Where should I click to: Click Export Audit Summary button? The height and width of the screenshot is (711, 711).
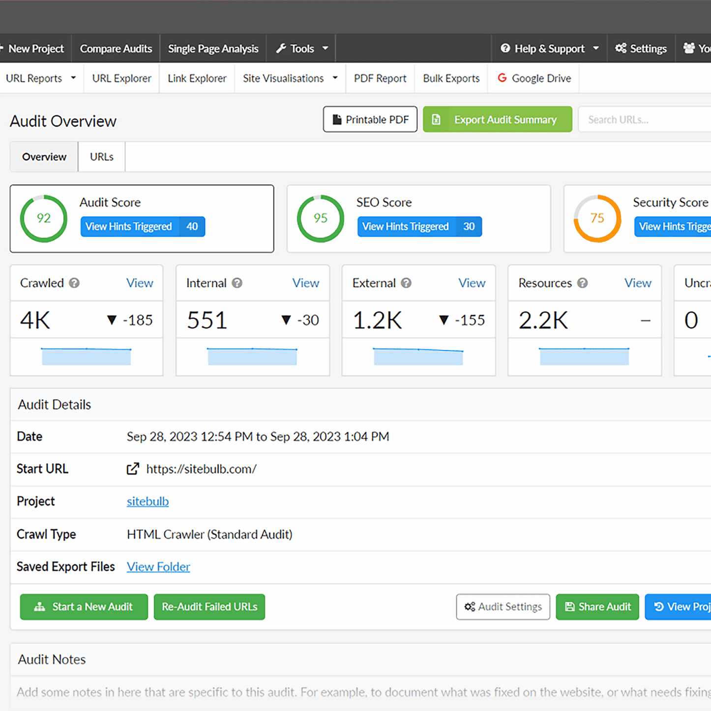497,119
